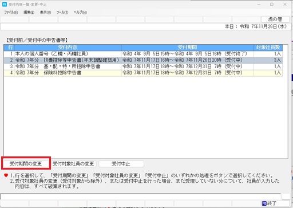
Task: Click the 受付中止 button
Action: point(121,164)
